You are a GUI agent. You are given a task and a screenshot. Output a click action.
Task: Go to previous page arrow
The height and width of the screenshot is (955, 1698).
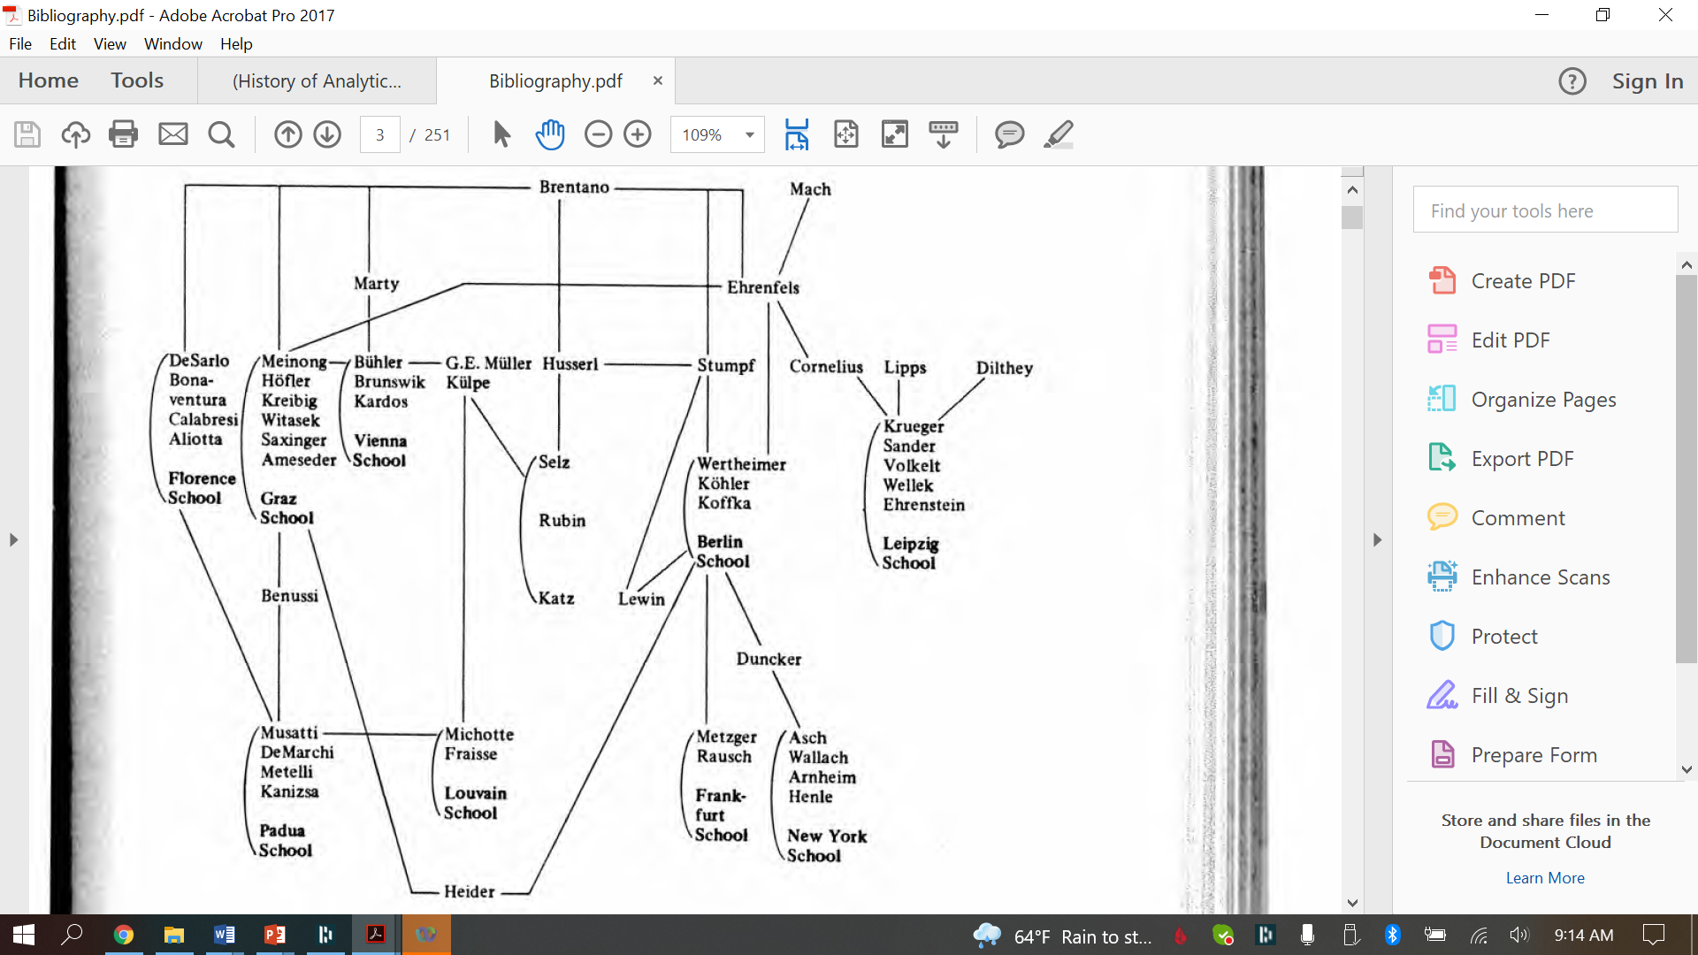287,134
